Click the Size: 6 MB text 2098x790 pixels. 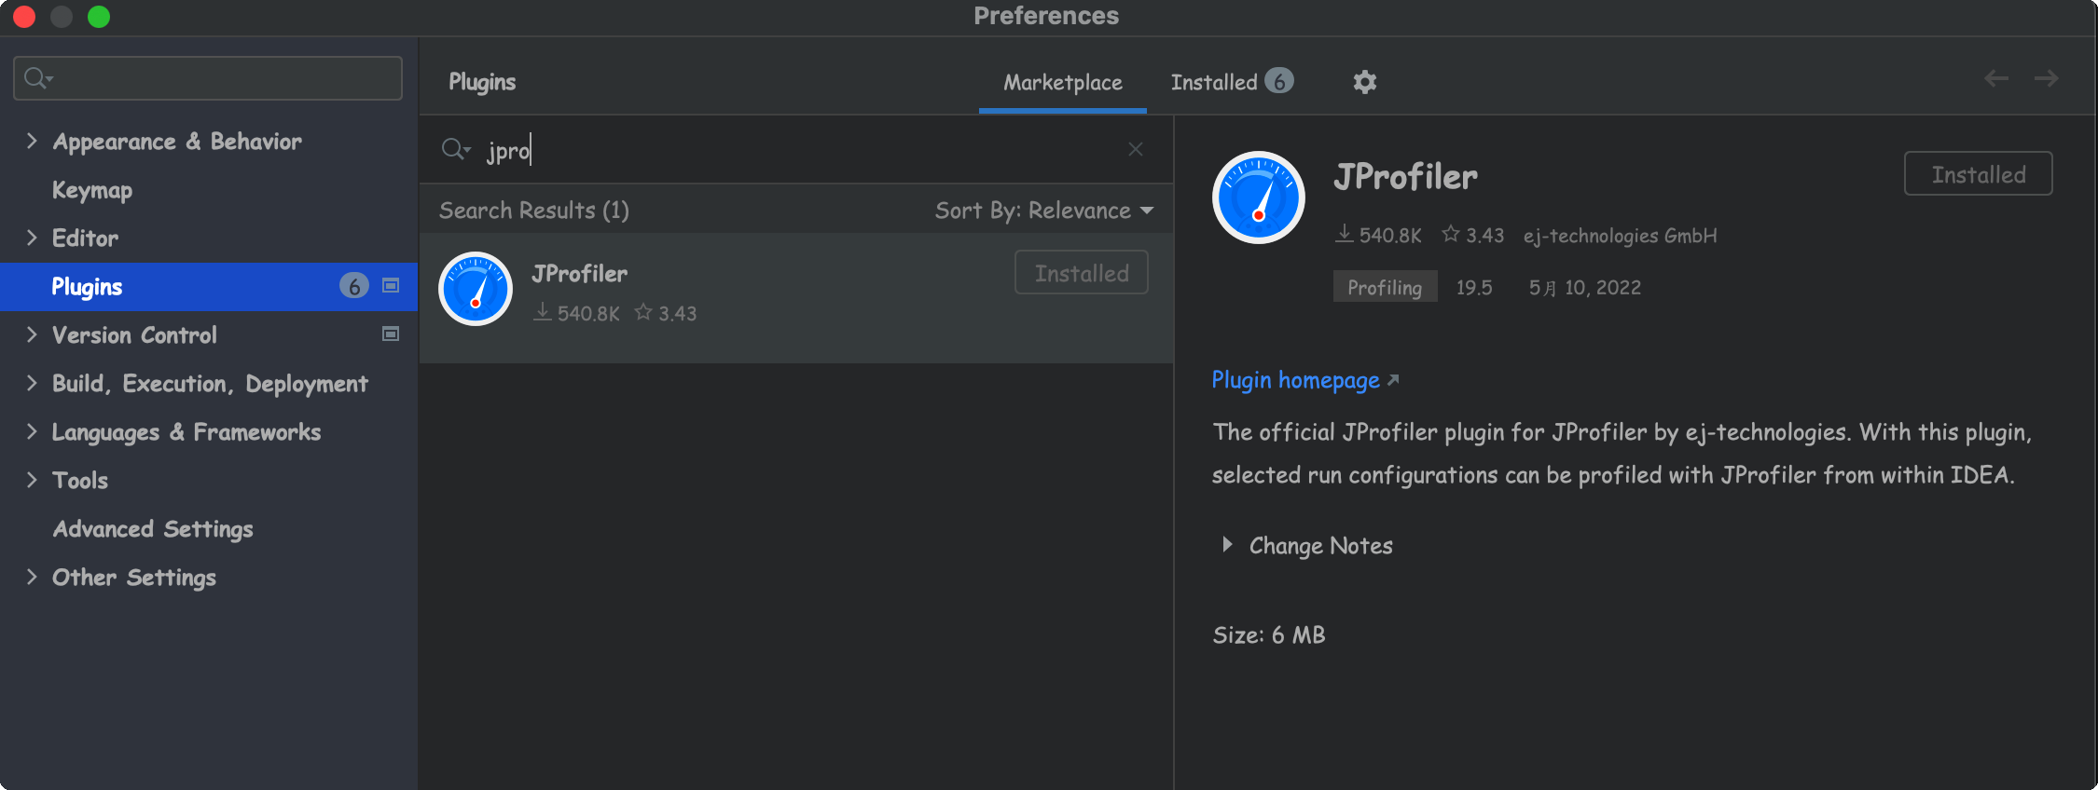tap(1269, 635)
